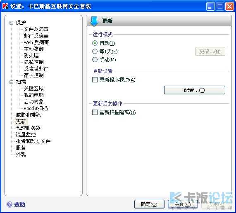This screenshot has width=236, height=213.
Task: Open 文件反病毒 settings
Action: (x=36, y=29)
